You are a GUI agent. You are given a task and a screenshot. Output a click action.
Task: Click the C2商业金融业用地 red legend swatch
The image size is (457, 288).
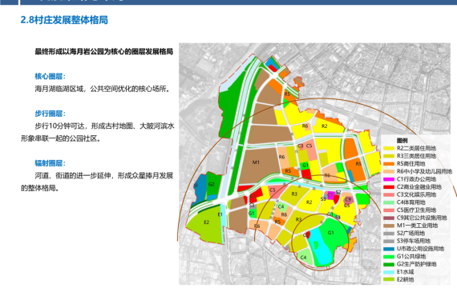pos(389,187)
